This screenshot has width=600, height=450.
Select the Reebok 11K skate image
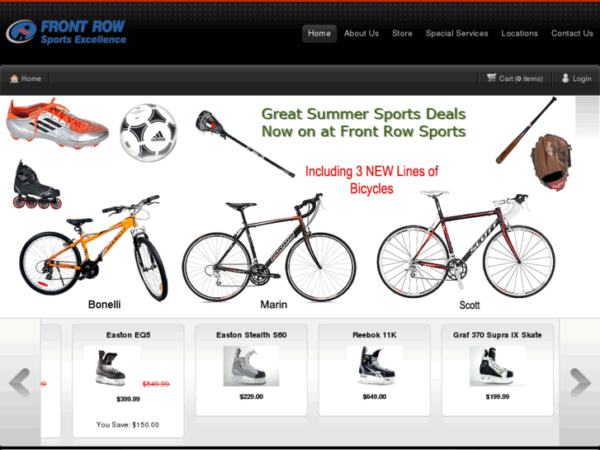(374, 366)
